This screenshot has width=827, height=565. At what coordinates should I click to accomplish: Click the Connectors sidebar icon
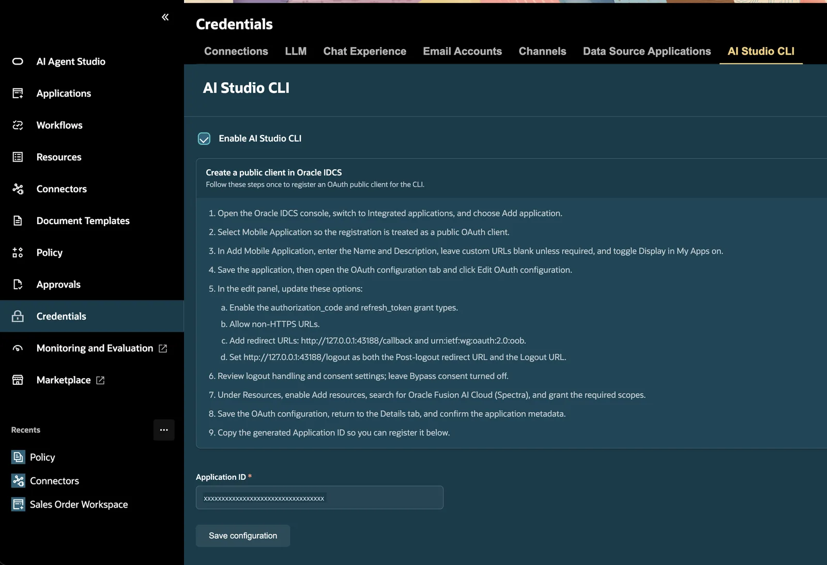pyautogui.click(x=18, y=189)
